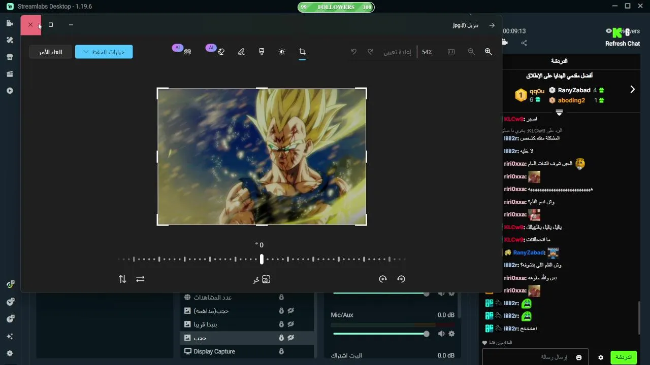Go back with the arrow in Photos editor
Viewport: 650px width, 365px height.
click(492, 25)
